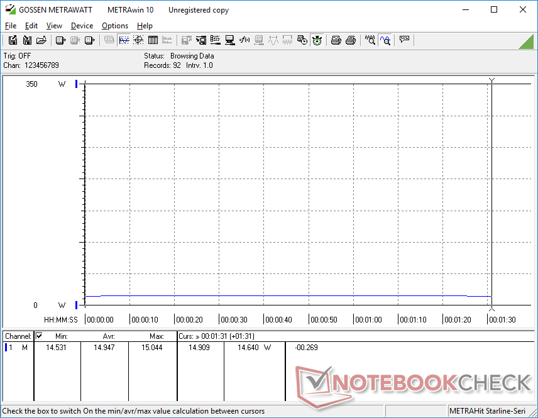Maximize the METRAwin 10 window
Viewport: 538px width, 418px height.
(x=494, y=9)
